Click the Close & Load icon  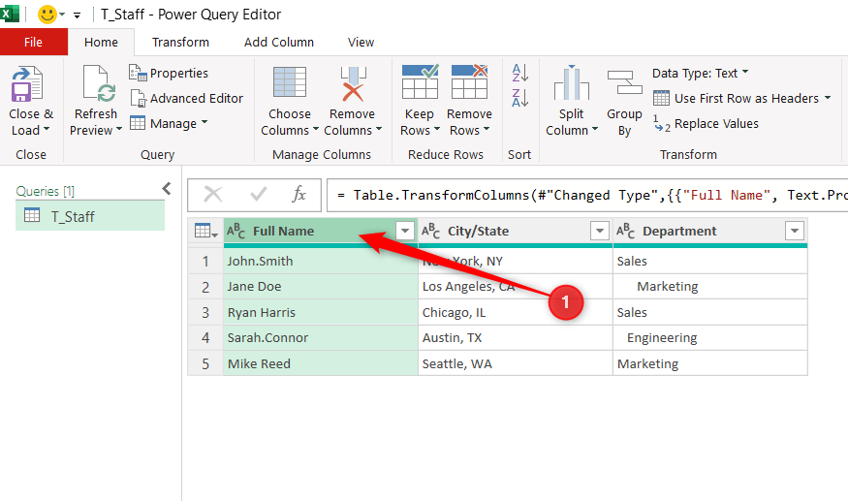pos(26,84)
